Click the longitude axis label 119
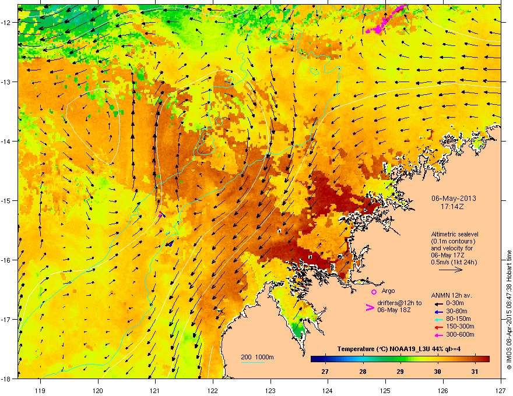Image resolution: width=513 pixels, height=396 pixels. tap(40, 390)
